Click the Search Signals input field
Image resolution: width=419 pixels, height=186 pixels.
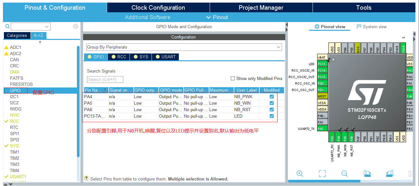coord(105,79)
